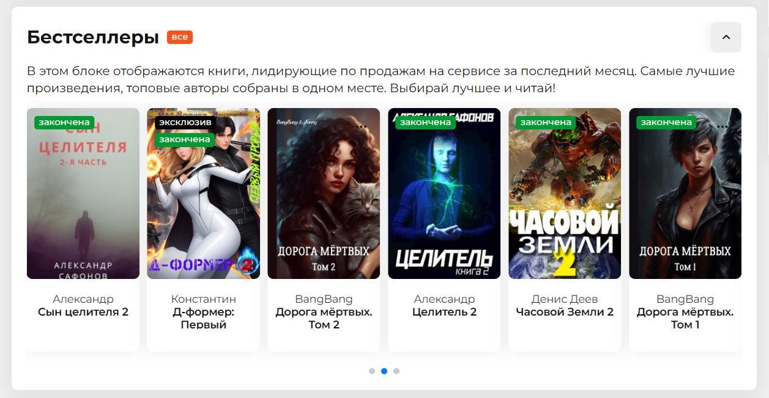The width and height of the screenshot is (769, 398).
Task: Select the first carousel pagination dot
Action: click(372, 371)
